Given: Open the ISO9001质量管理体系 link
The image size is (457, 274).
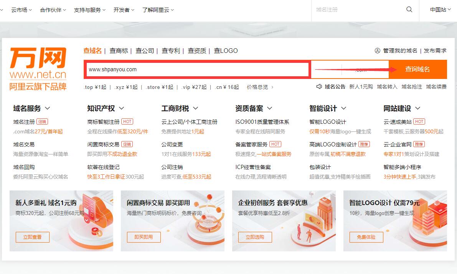Looking at the screenshot, I should point(262,122).
